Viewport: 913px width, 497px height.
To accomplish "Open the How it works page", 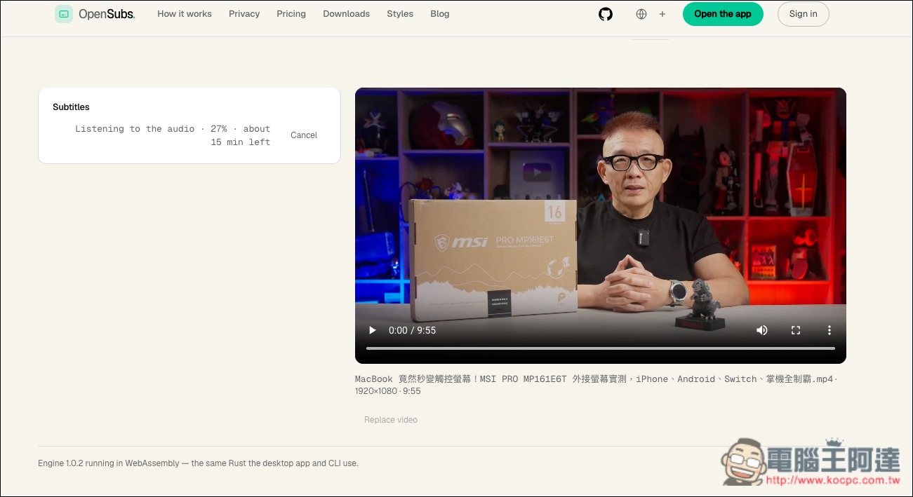I will click(185, 14).
